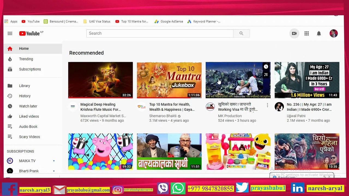Screen dimensions: 349x196
Task: Click the Subscriptions sidebar icon
Action: [x=10, y=69]
